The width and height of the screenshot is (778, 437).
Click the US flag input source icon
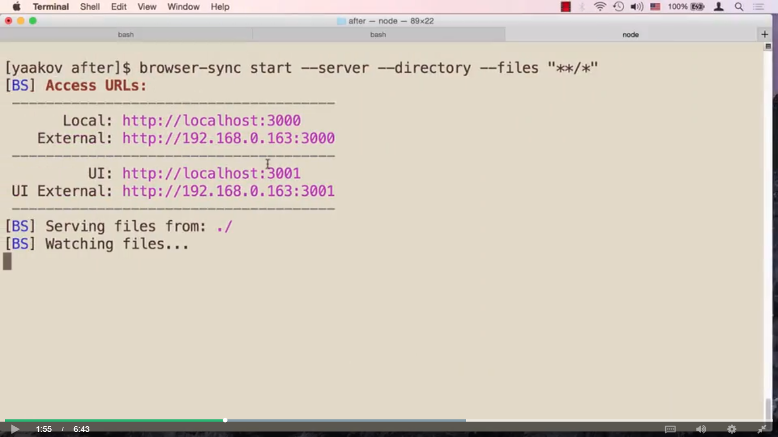tap(655, 6)
